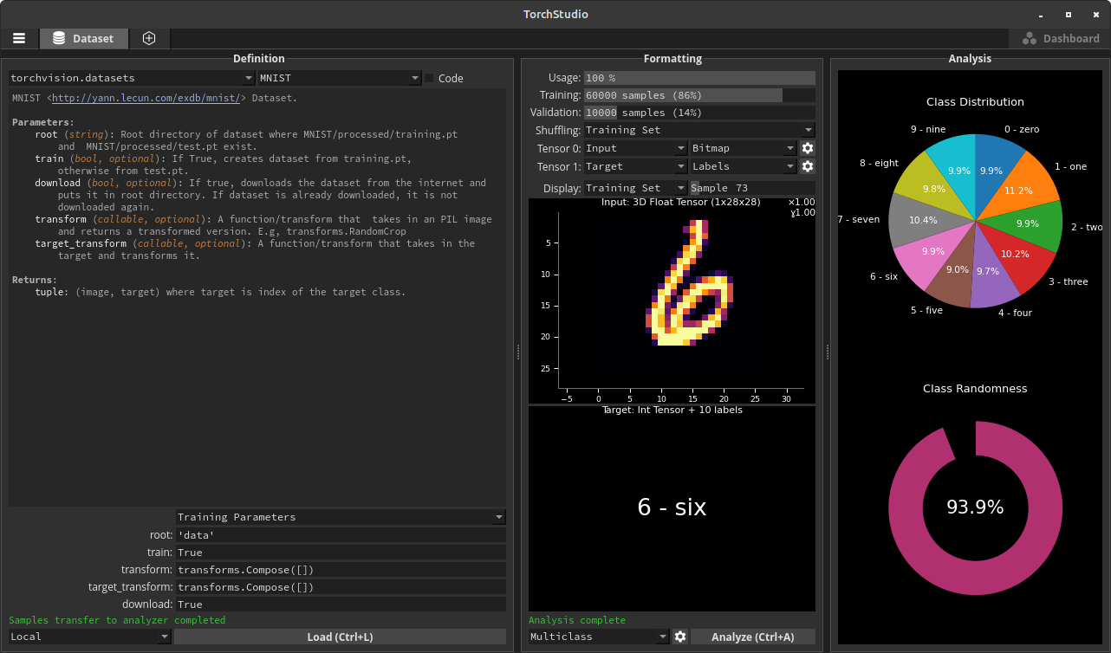Image resolution: width=1111 pixels, height=653 pixels.
Task: Open Tensor 0 settings gear
Action: click(x=808, y=148)
